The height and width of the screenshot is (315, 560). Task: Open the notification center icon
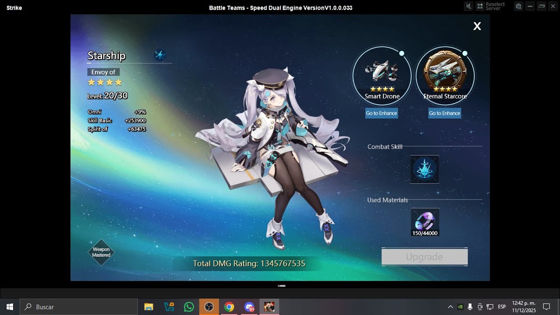pyautogui.click(x=546, y=307)
